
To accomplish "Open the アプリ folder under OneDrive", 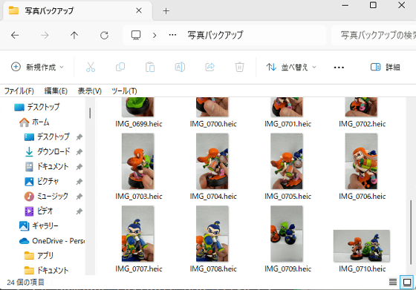I will (x=39, y=256).
